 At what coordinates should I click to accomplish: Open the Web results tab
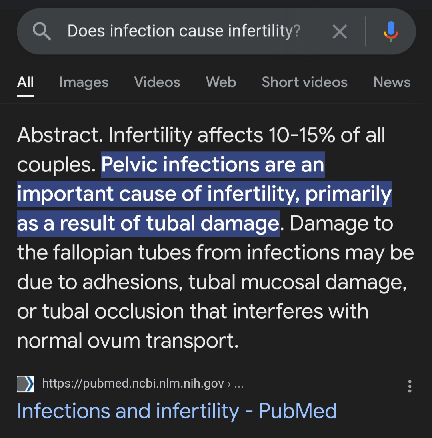[221, 82]
